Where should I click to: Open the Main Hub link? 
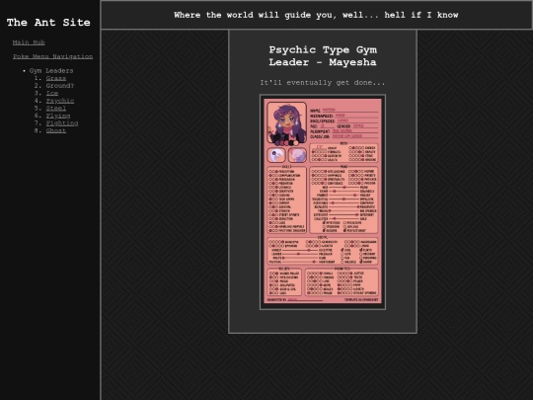coord(29,42)
